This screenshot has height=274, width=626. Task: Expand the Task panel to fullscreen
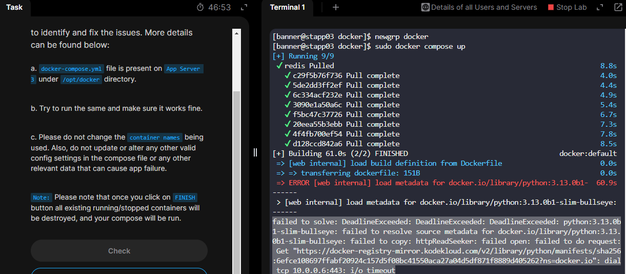pos(244,8)
